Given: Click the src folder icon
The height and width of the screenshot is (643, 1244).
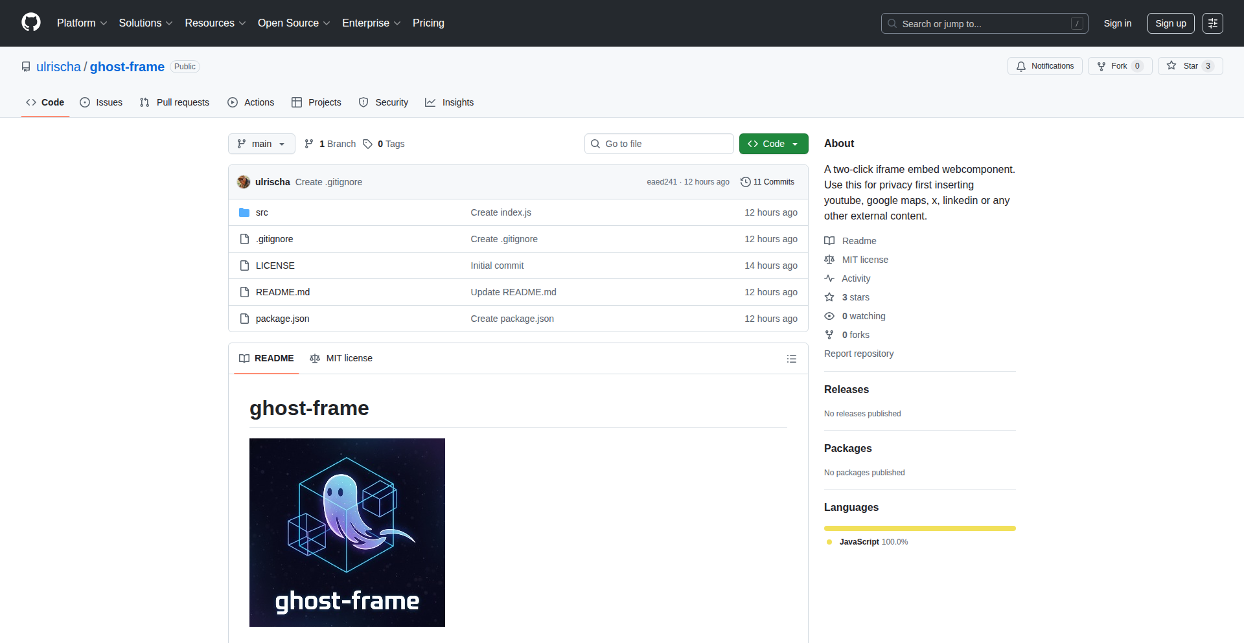Looking at the screenshot, I should (244, 212).
